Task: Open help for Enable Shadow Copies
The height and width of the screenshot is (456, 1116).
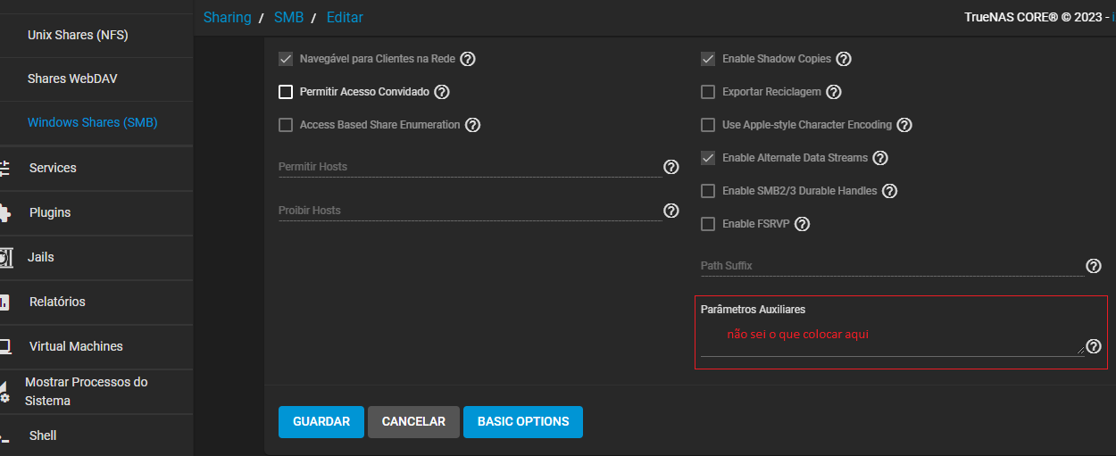Action: [844, 59]
